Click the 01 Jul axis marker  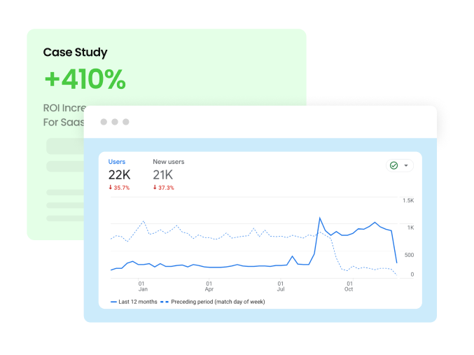[x=281, y=286]
